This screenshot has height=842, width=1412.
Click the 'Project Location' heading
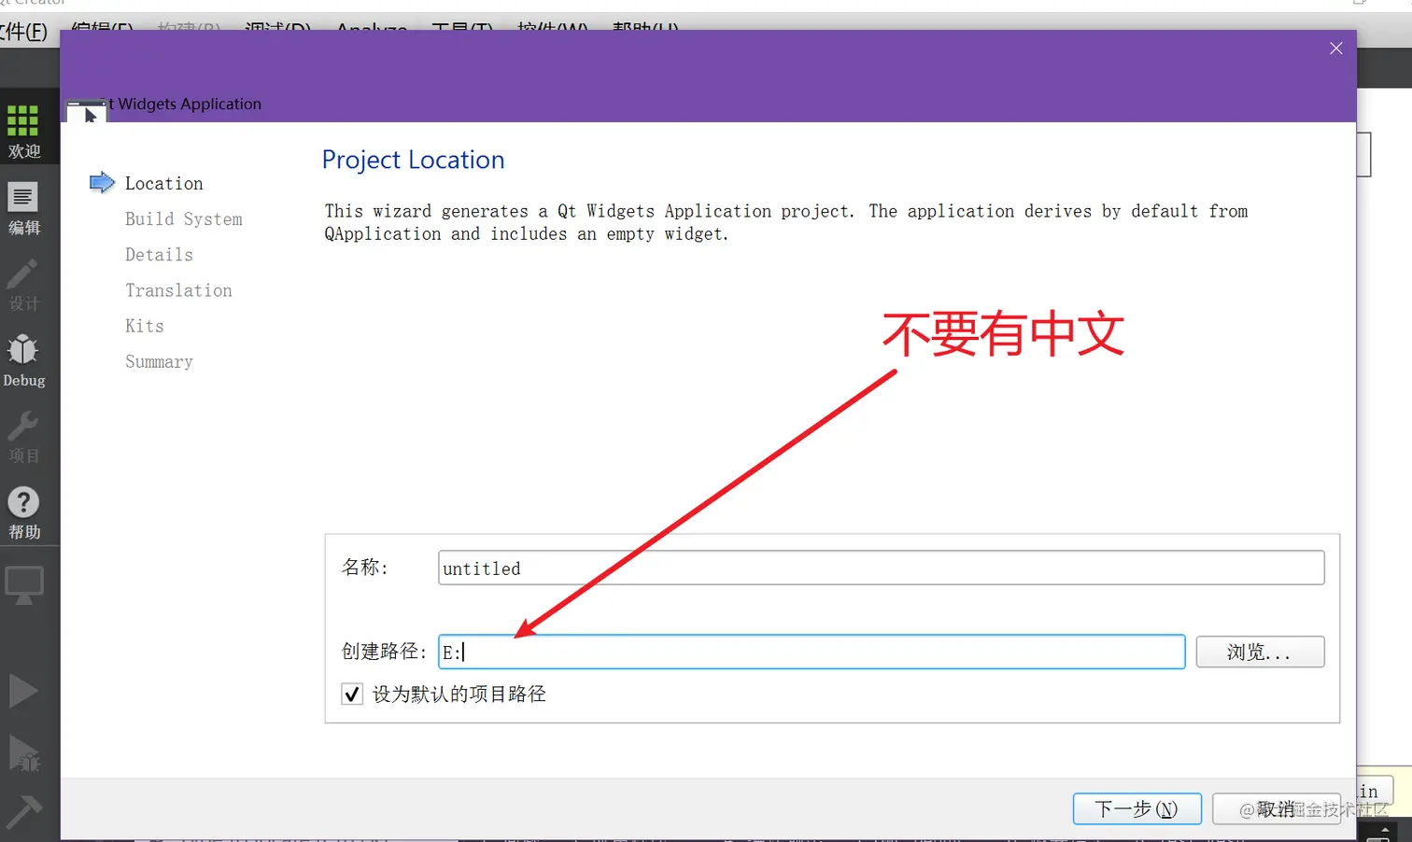click(x=413, y=160)
